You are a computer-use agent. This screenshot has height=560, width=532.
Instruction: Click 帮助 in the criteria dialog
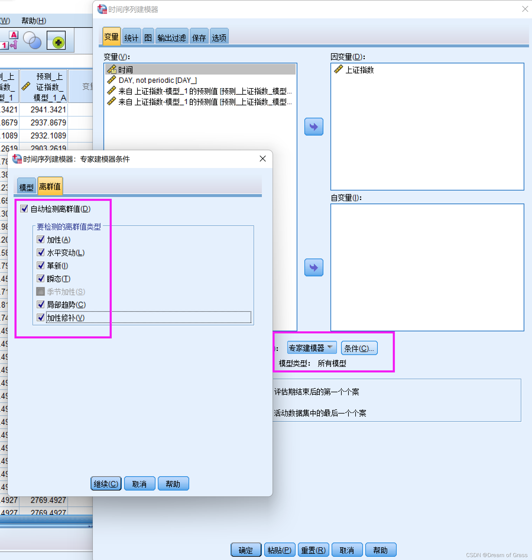point(173,484)
